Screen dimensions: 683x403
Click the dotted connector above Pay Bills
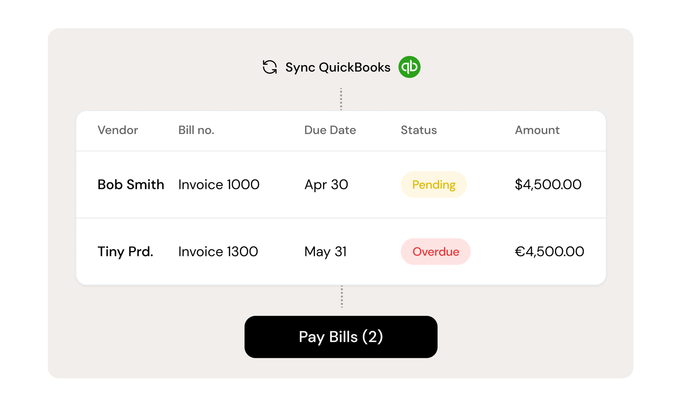click(x=341, y=297)
